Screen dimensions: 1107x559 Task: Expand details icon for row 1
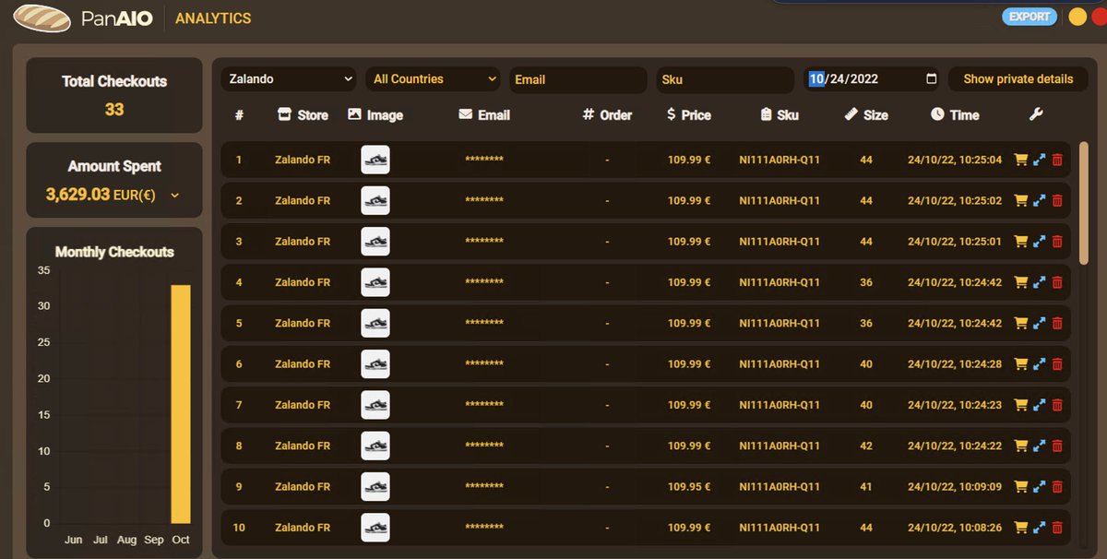[1040, 160]
